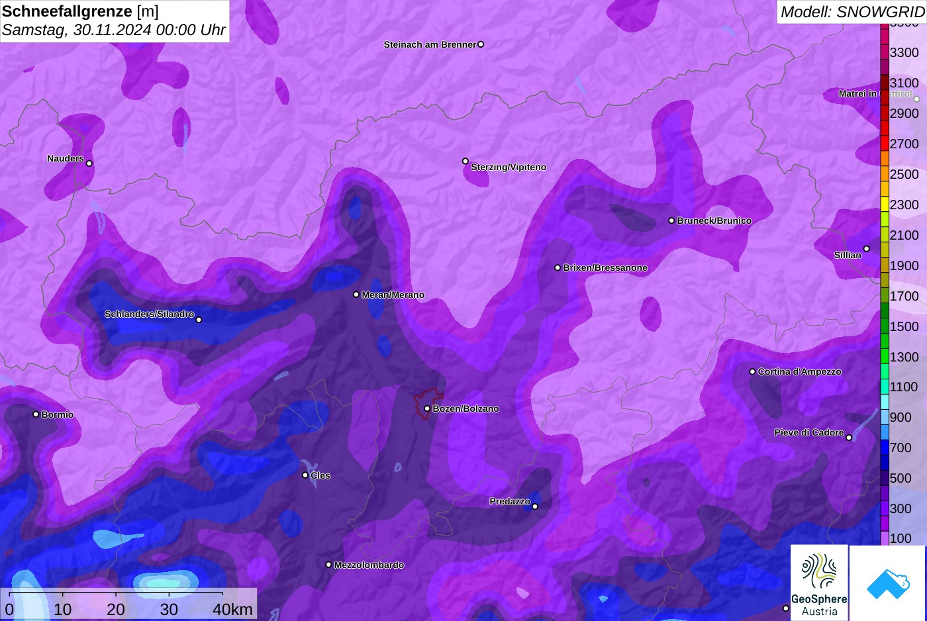The width and height of the screenshot is (927, 621).
Task: Click the Cles label text
Action: (x=320, y=475)
